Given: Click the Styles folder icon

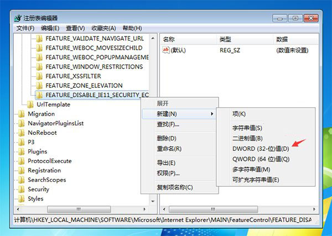Looking at the screenshot, I should 22,198.
